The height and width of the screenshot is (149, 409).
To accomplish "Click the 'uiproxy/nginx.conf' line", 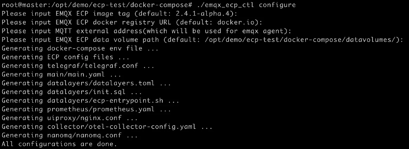I will (x=69, y=118).
